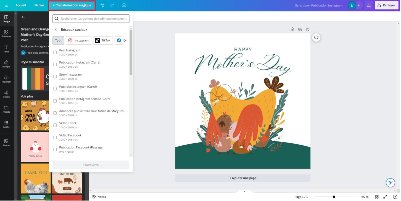
Task: Open the Fichier menu
Action: coord(39,5)
